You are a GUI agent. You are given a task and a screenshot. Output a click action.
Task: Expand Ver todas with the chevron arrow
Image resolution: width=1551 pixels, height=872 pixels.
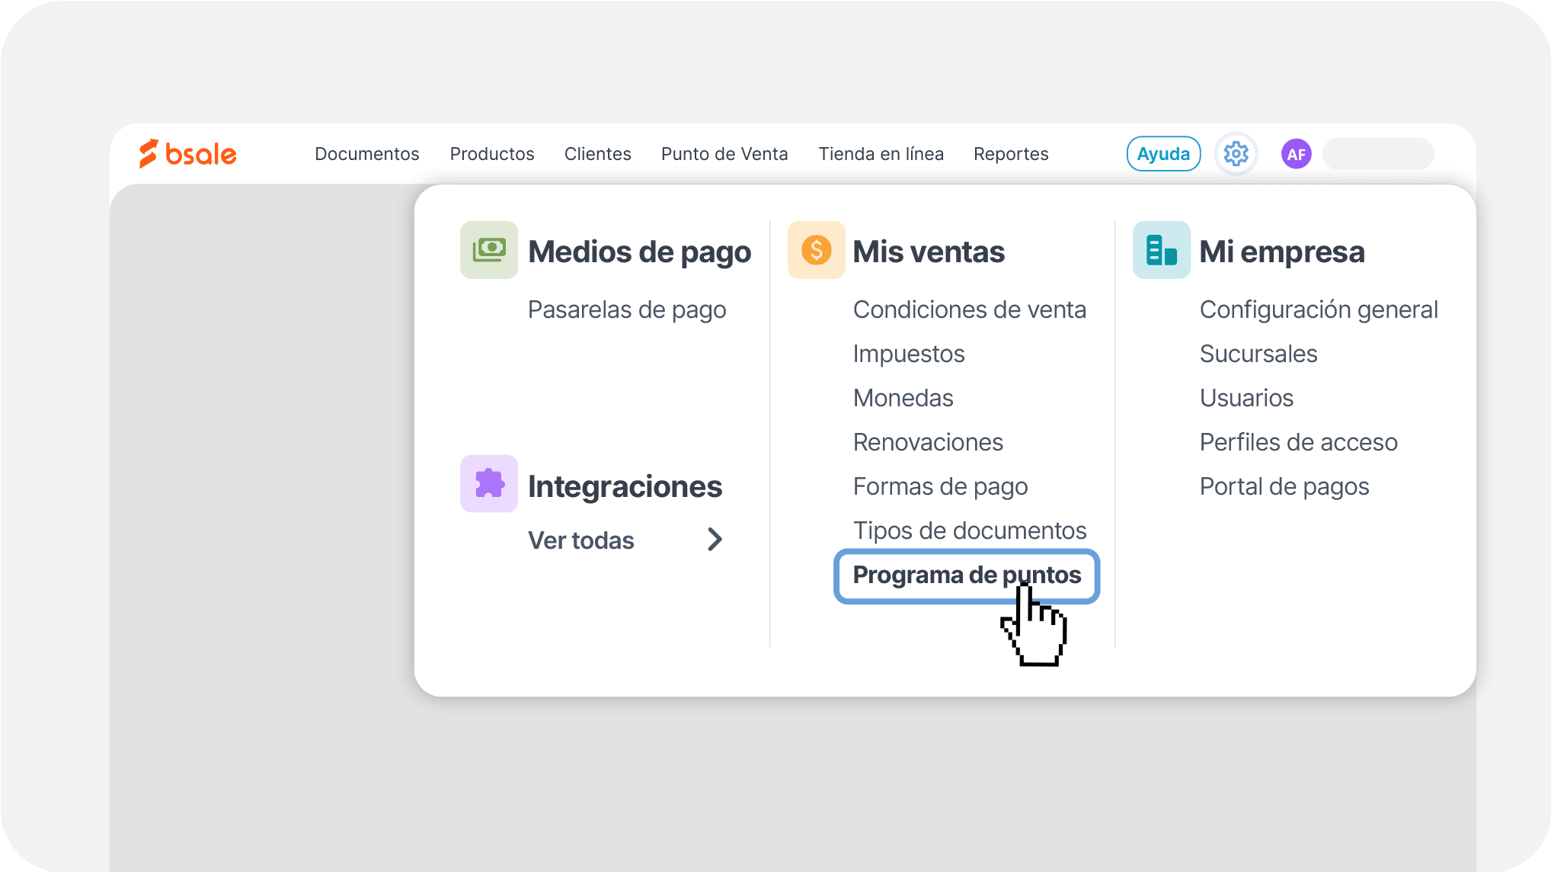[715, 539]
